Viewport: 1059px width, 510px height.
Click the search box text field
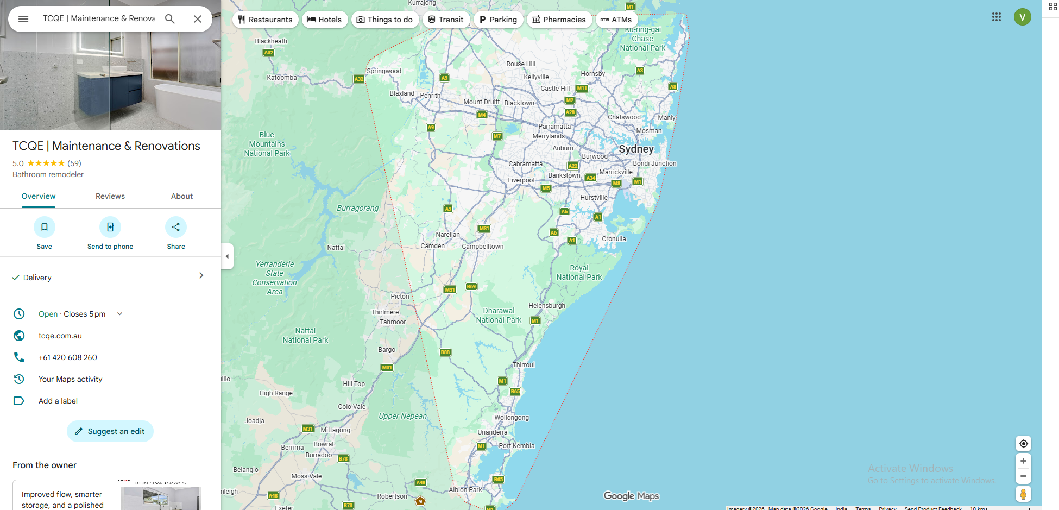pos(99,18)
